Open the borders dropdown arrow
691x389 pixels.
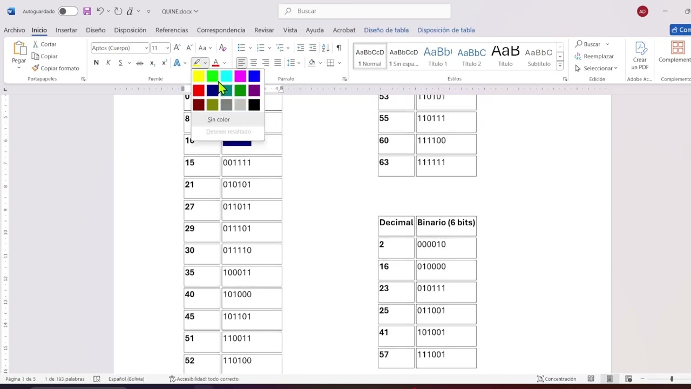click(x=340, y=63)
